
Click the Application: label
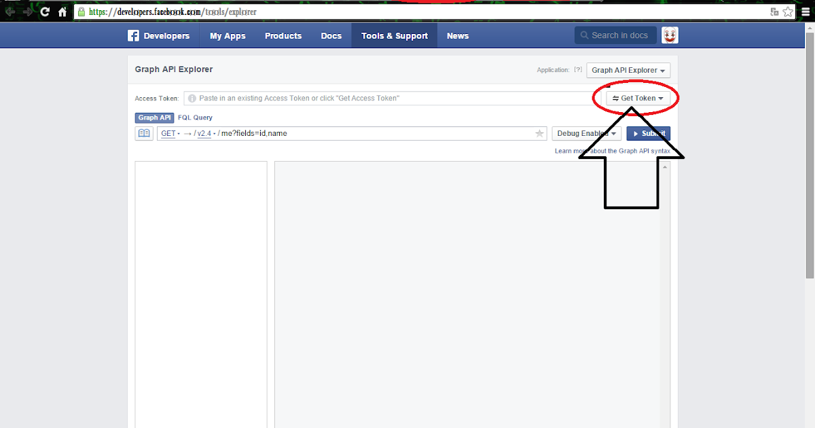553,70
